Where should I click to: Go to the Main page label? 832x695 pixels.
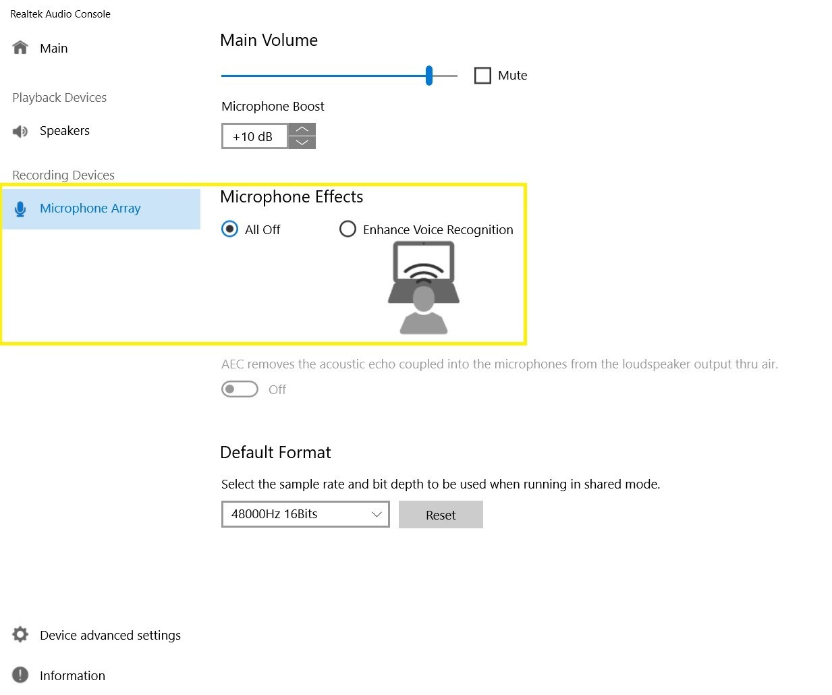pos(53,49)
